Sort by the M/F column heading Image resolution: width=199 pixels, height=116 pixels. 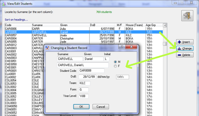[120, 25]
